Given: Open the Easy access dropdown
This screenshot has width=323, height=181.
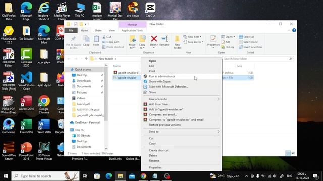Looking at the screenshot, I should tap(193, 42).
